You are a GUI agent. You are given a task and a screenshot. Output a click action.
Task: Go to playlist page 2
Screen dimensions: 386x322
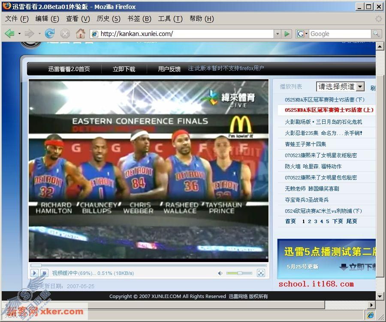tap(310, 221)
